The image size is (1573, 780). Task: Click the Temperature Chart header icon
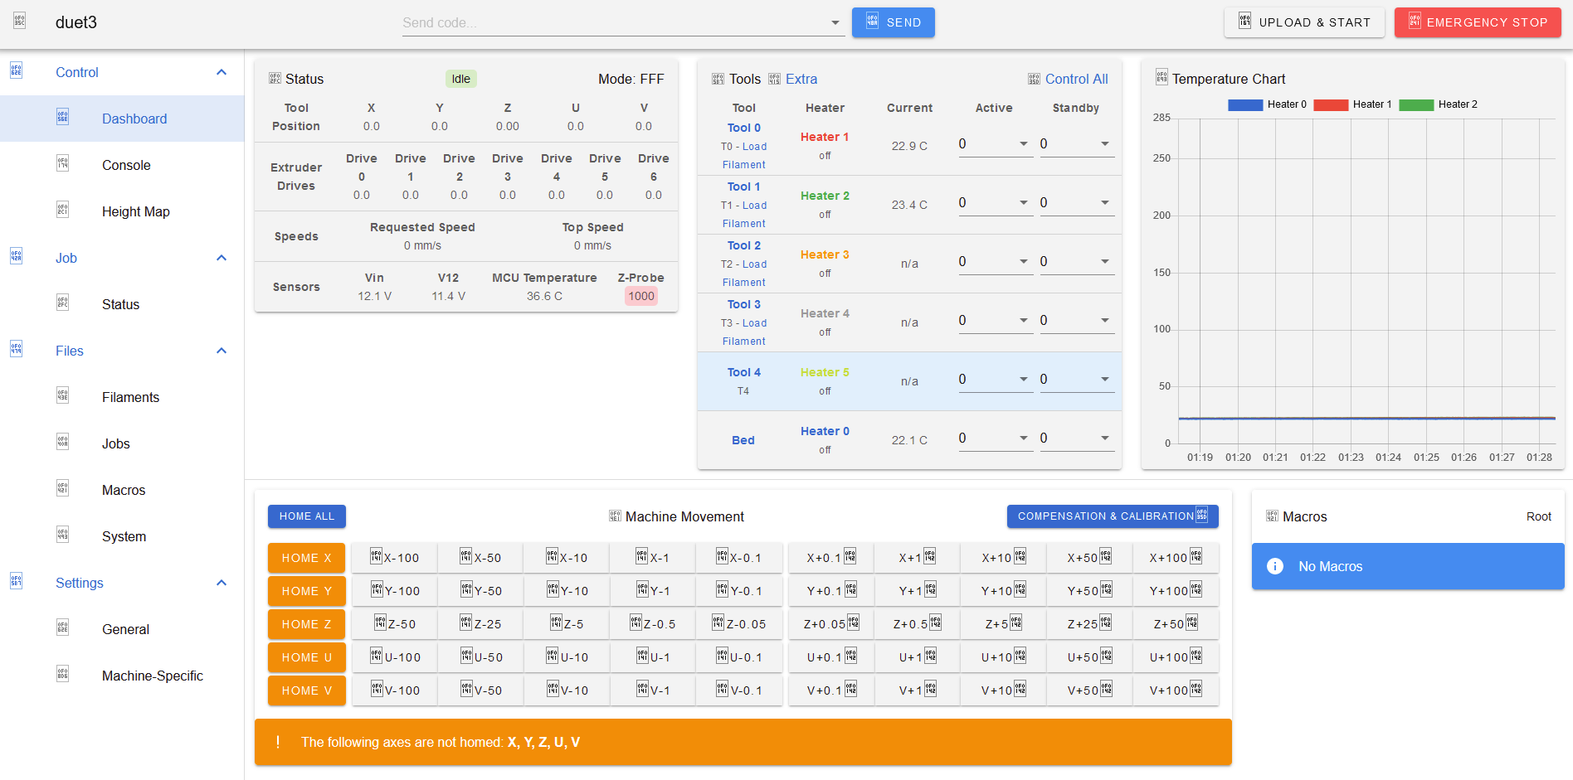click(x=1161, y=77)
